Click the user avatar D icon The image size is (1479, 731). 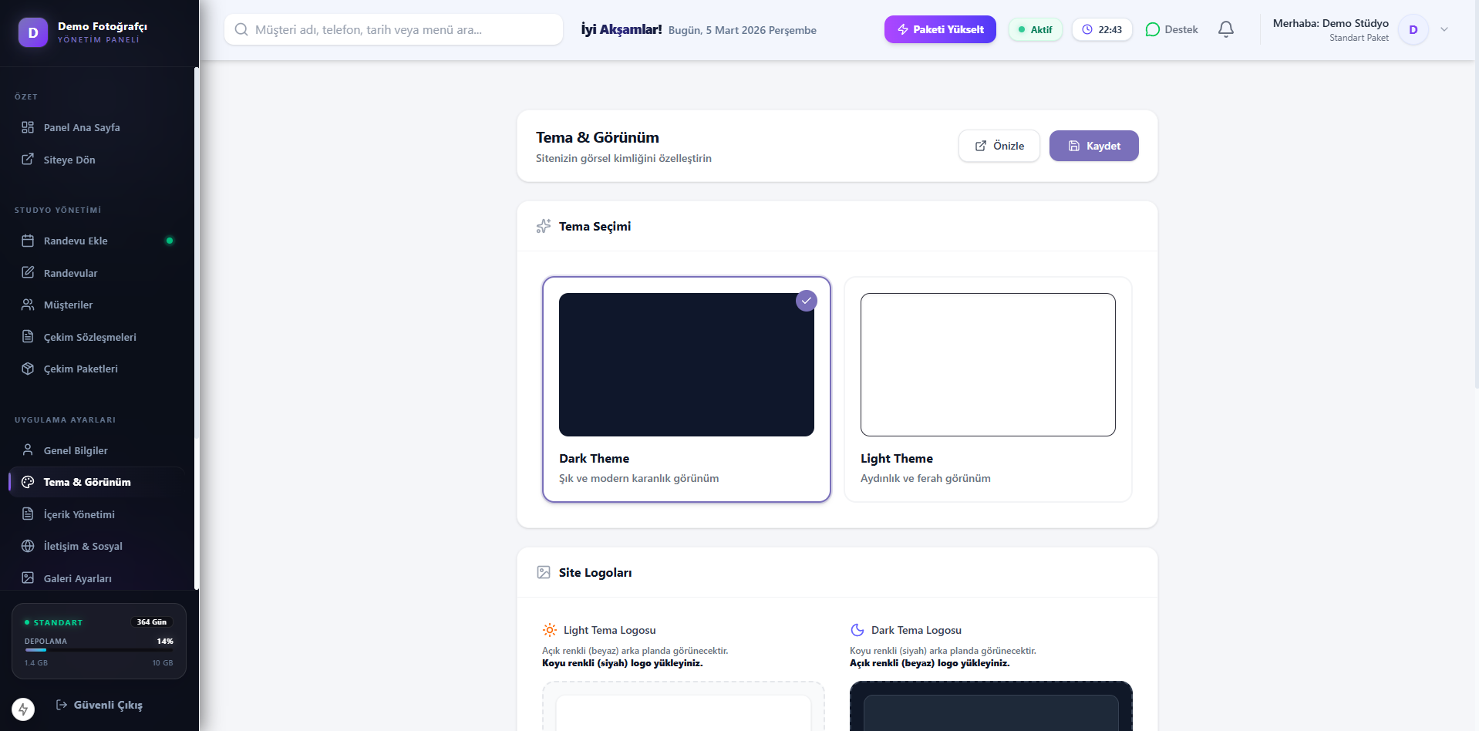tap(1413, 30)
